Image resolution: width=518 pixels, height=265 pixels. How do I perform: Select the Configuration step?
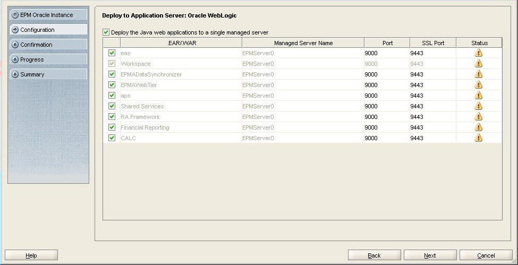[x=48, y=30]
